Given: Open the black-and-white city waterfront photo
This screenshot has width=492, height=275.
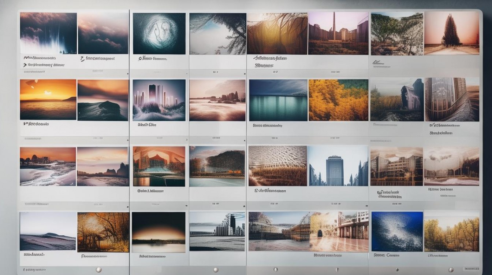Looking at the screenshot, I should point(217,231).
